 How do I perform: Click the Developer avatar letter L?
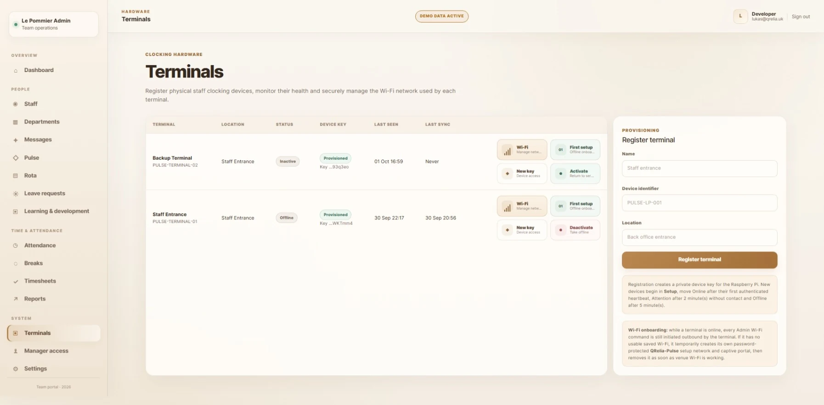tap(740, 17)
